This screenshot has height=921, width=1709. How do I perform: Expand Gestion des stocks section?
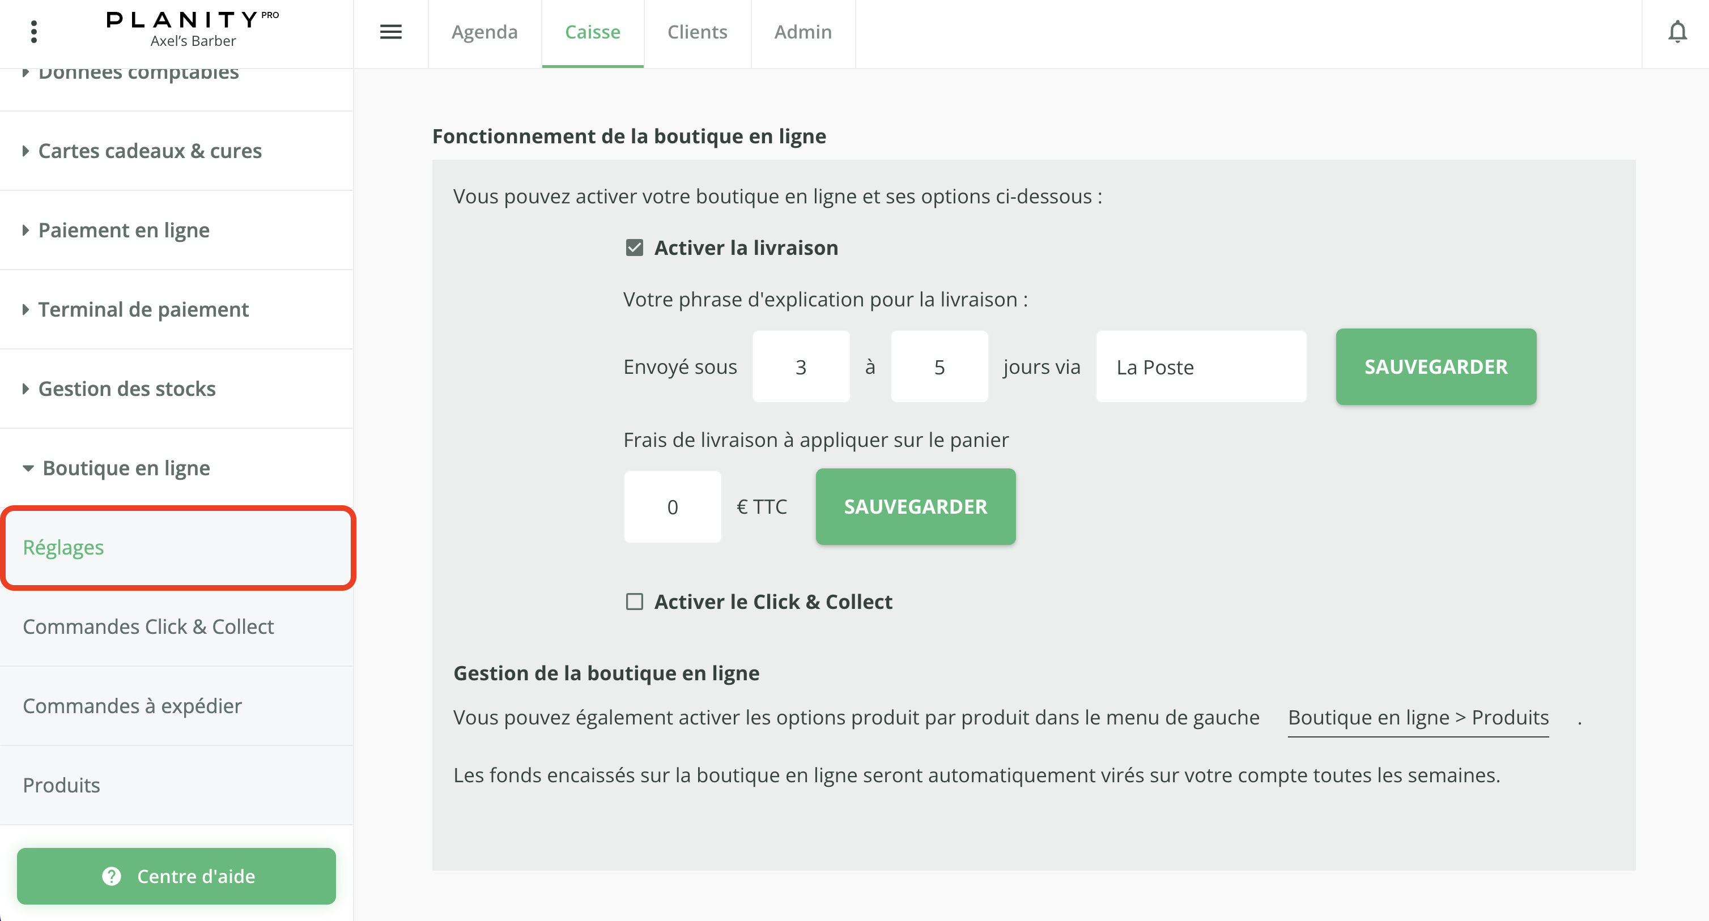[126, 389]
